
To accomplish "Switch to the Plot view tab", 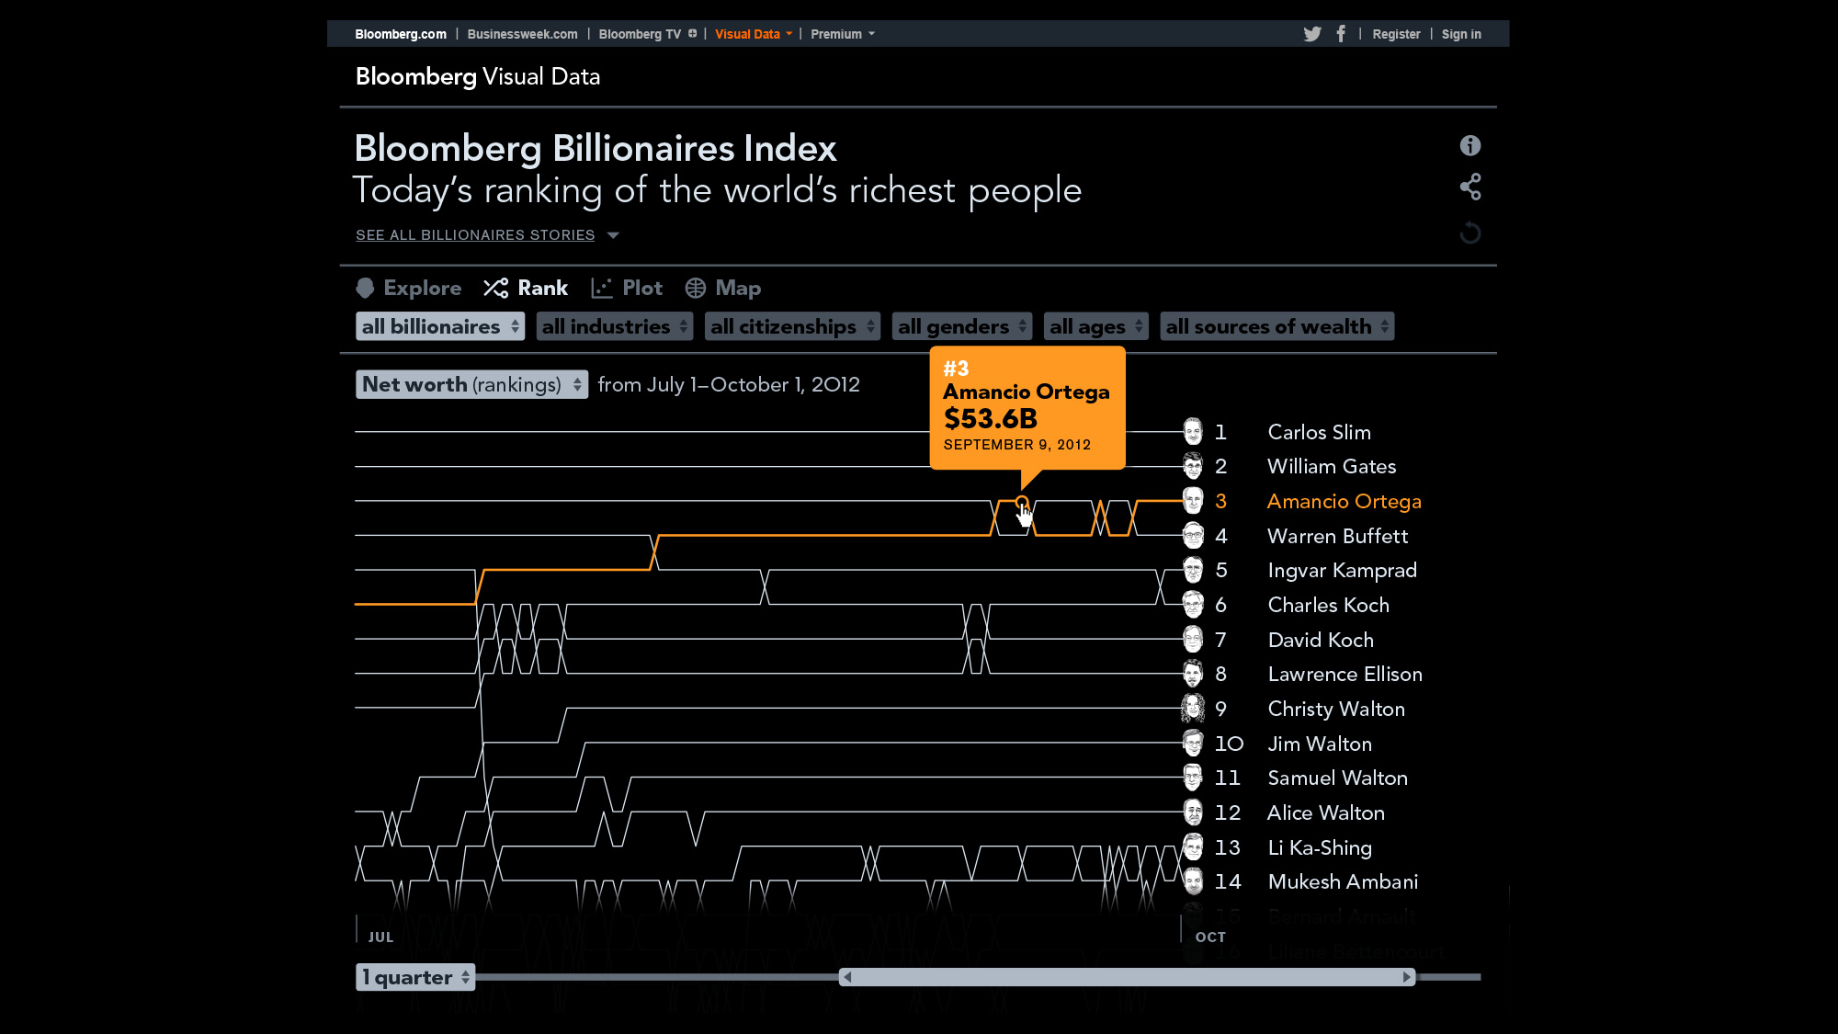I will point(627,289).
